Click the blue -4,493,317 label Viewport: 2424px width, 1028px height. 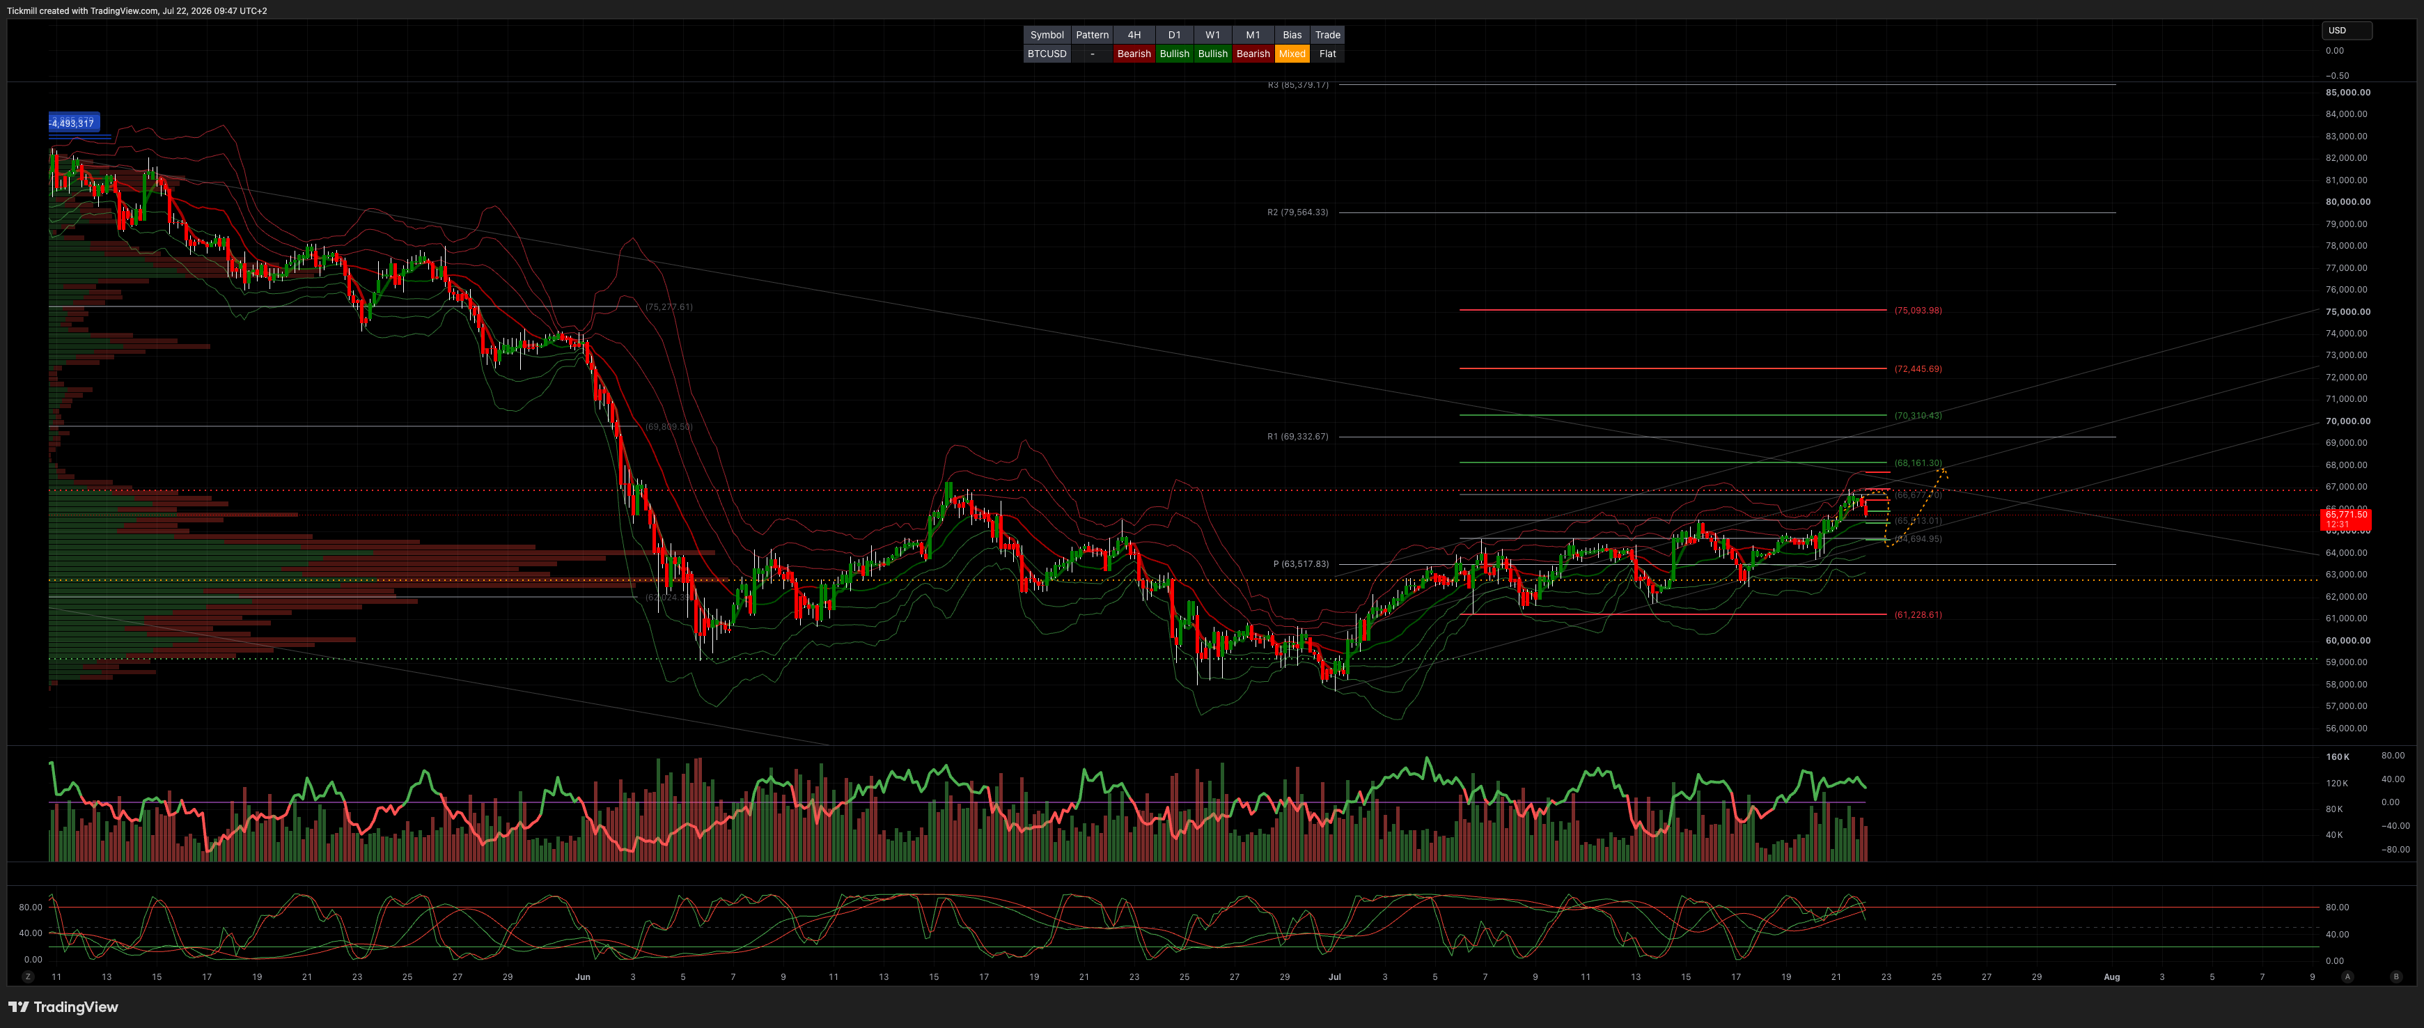(x=73, y=123)
